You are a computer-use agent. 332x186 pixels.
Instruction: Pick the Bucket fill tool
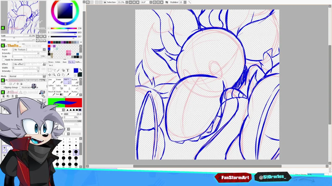click(x=75, y=81)
